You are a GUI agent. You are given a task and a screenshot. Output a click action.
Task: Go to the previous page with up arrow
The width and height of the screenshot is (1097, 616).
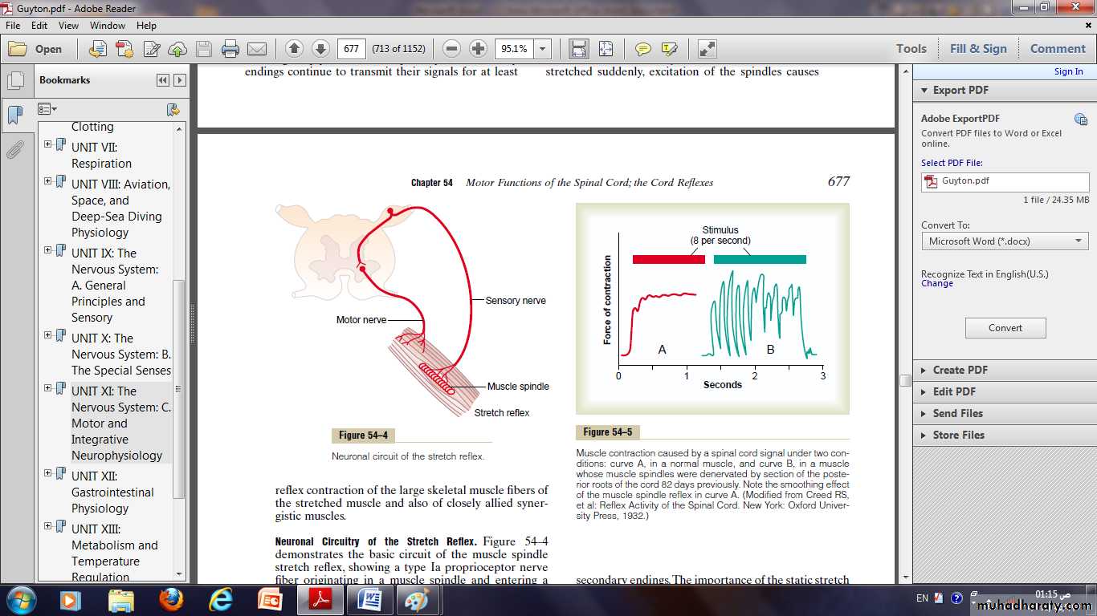tap(294, 49)
